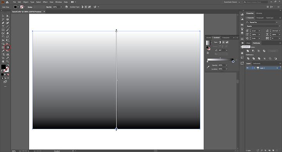Click the black end gradient stop
The width and height of the screenshot is (282, 152).
[233, 62]
